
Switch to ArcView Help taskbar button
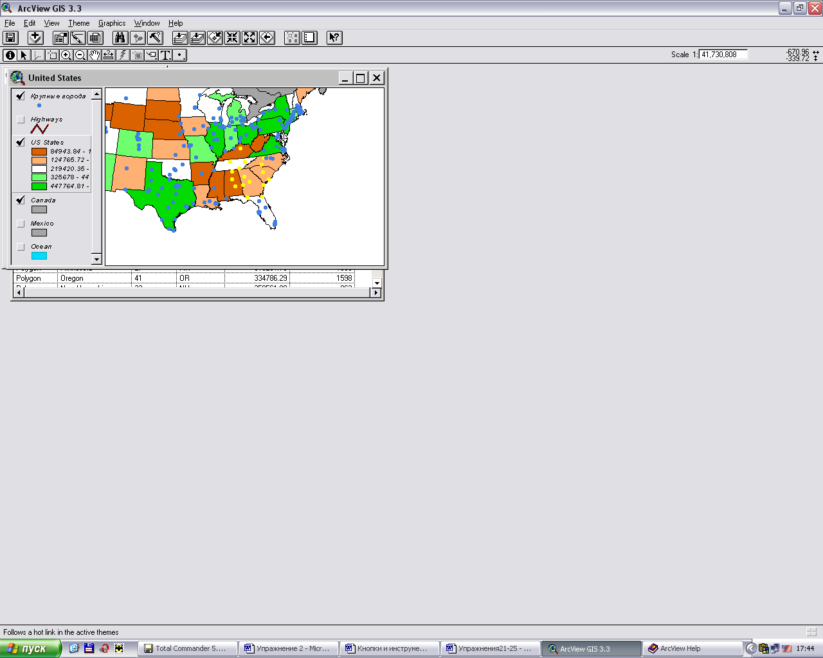pyautogui.click(x=693, y=648)
